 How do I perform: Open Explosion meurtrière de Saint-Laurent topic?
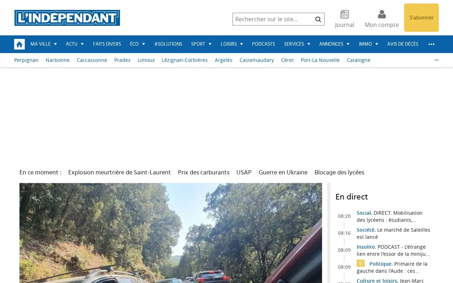(x=120, y=172)
